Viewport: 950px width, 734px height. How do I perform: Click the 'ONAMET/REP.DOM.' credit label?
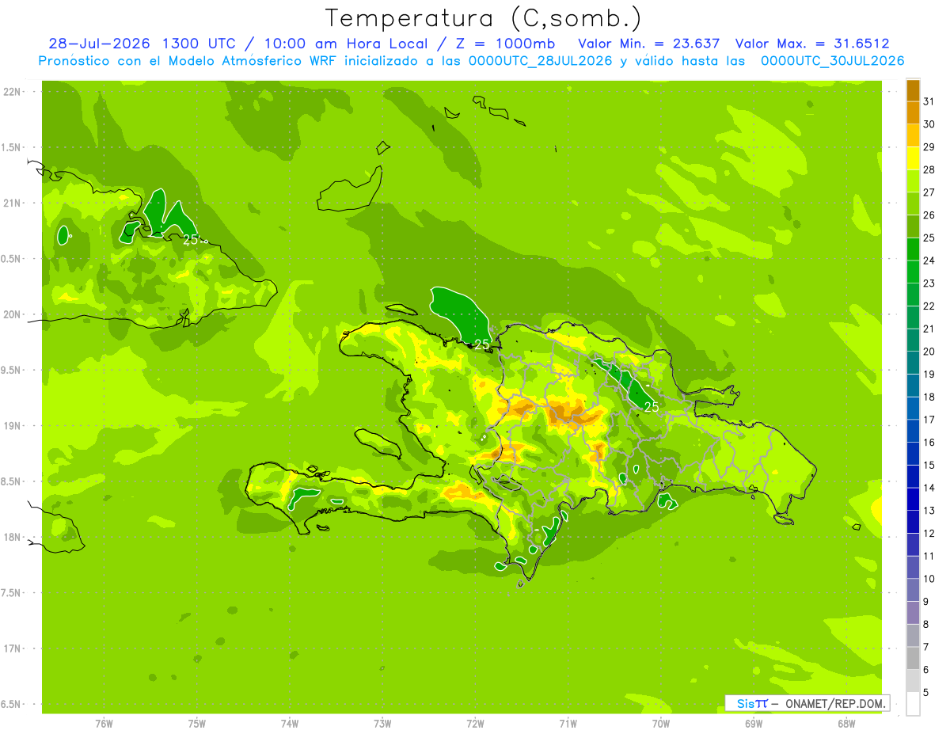(x=834, y=703)
